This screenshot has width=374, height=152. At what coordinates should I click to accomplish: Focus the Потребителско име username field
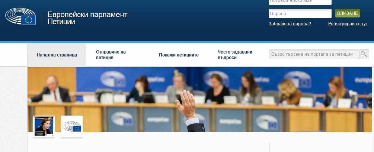pos(300,2)
